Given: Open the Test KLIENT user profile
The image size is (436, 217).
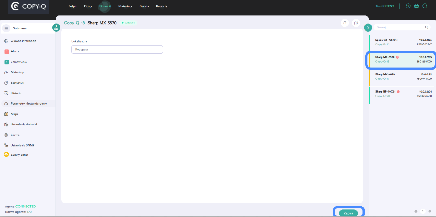Looking at the screenshot, I should 385,6.
